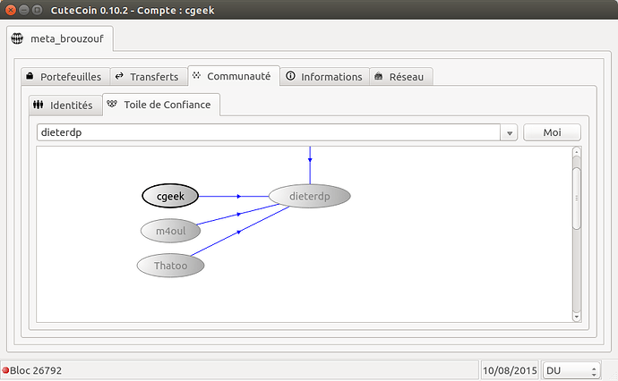Close the CuteCoin window

pyautogui.click(x=11, y=10)
